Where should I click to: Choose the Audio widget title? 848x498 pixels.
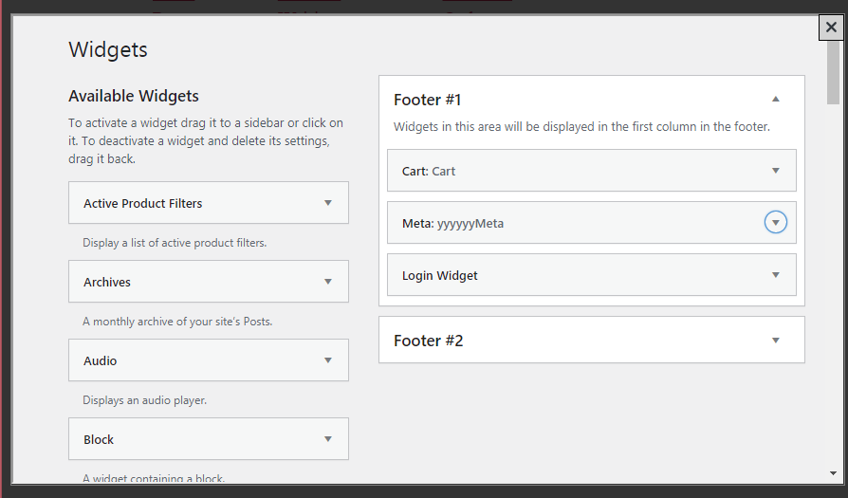(x=101, y=360)
